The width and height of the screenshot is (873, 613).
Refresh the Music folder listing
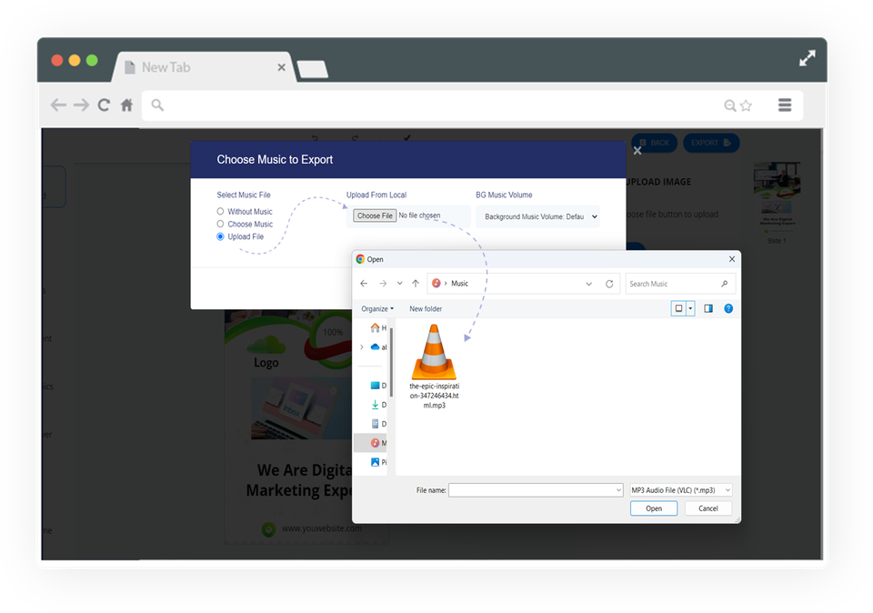(x=609, y=284)
